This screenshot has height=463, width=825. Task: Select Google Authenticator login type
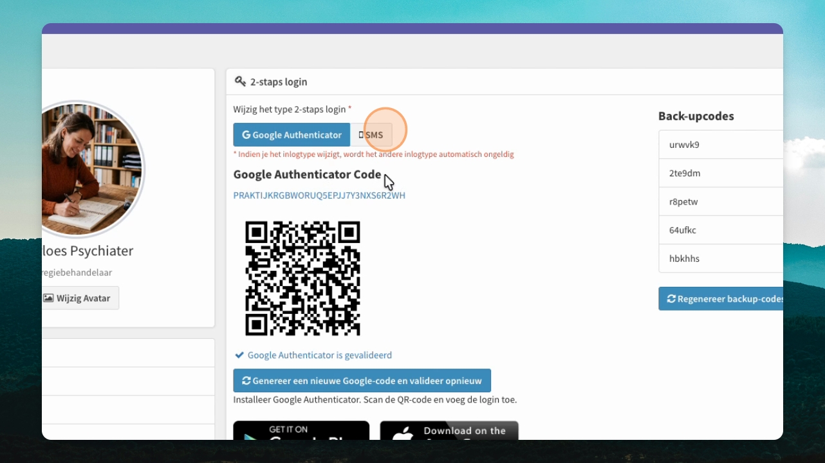(x=292, y=135)
